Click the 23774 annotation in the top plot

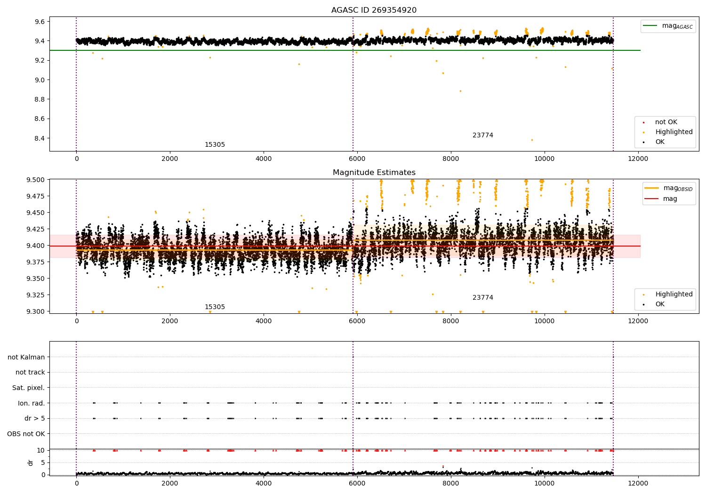[483, 135]
